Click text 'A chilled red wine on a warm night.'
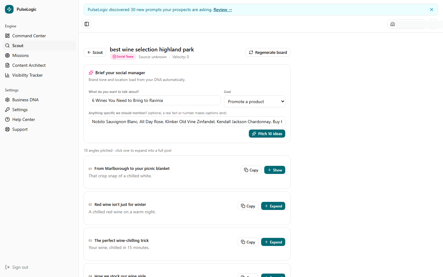 click(122, 212)
